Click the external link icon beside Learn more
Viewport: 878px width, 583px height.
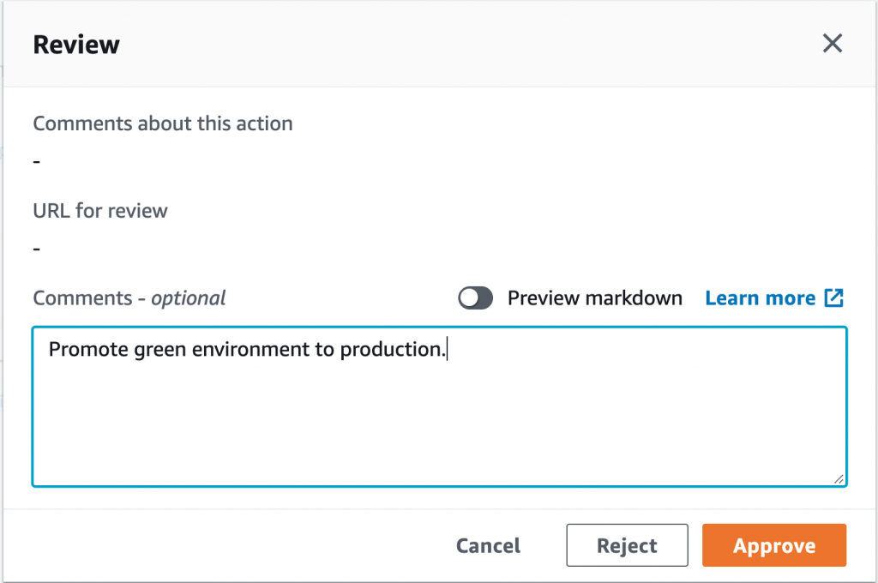click(833, 298)
